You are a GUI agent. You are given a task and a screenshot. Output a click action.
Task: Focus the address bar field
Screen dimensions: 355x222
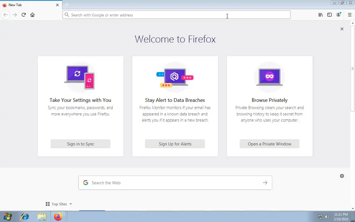coord(176,15)
